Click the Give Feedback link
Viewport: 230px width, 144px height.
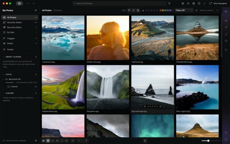tap(220, 3)
